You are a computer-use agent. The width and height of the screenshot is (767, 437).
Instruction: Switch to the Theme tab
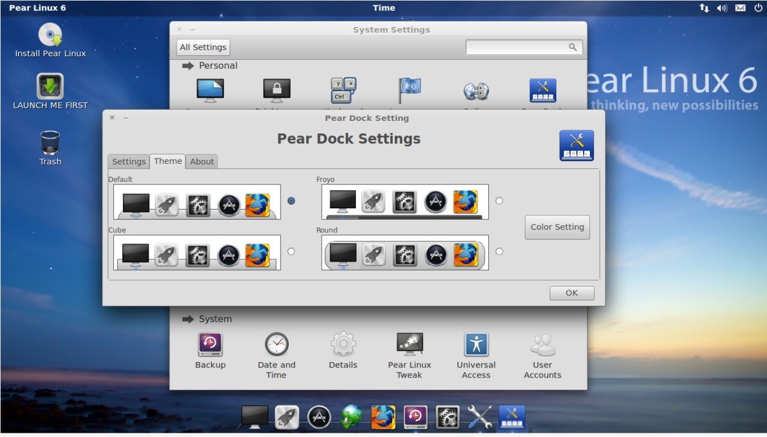click(x=168, y=161)
